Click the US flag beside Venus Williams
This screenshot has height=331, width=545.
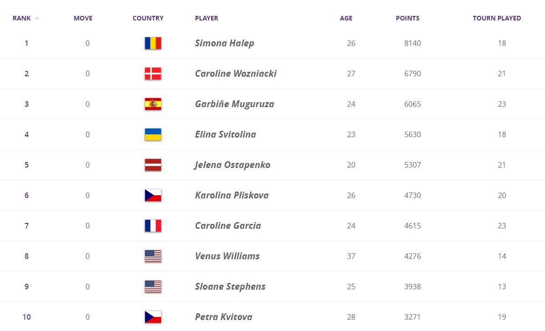153,256
